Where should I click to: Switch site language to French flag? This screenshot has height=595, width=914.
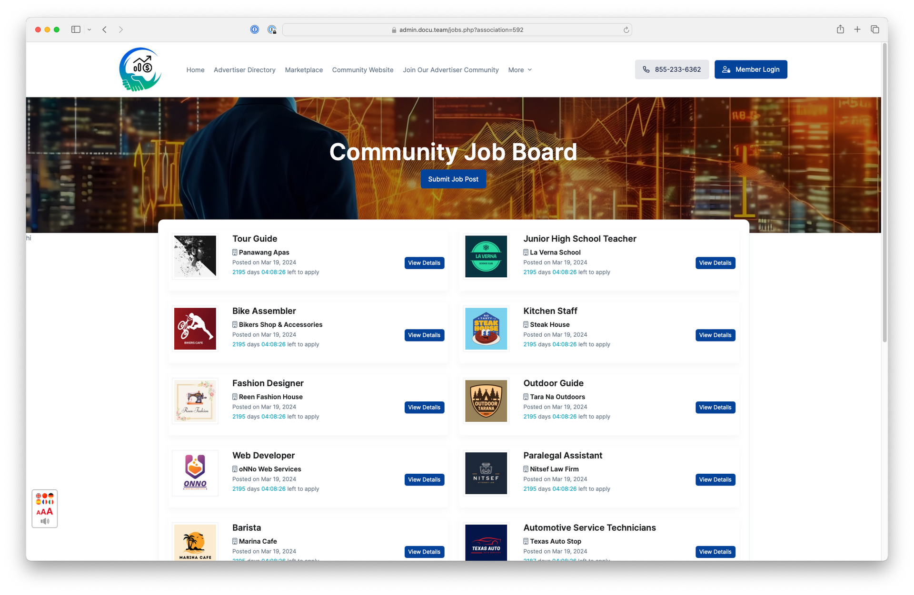(45, 502)
